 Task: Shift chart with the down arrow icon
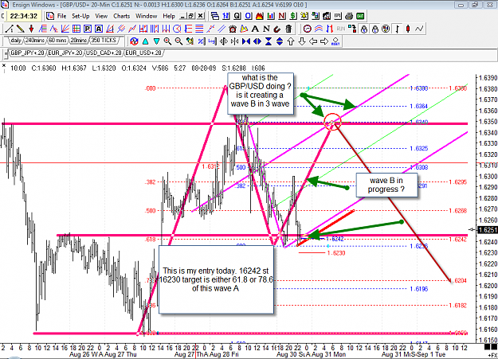[x=302, y=41]
